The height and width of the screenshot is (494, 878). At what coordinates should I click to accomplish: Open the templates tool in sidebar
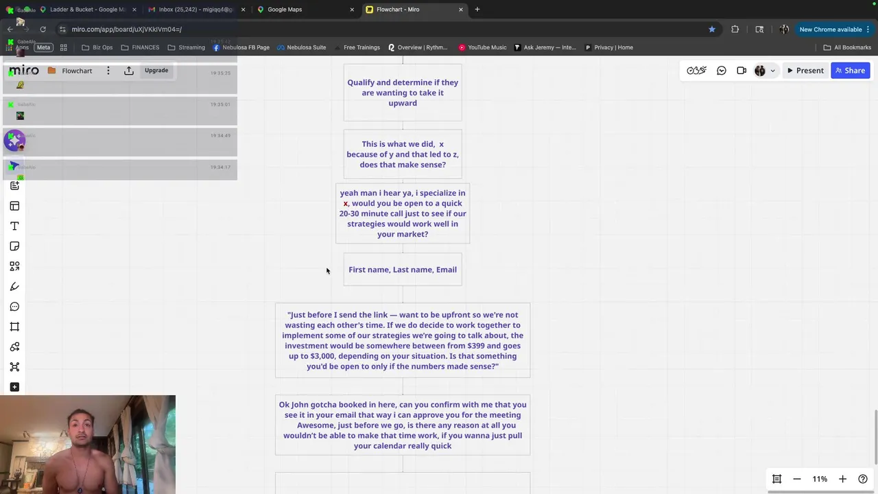coord(14,206)
